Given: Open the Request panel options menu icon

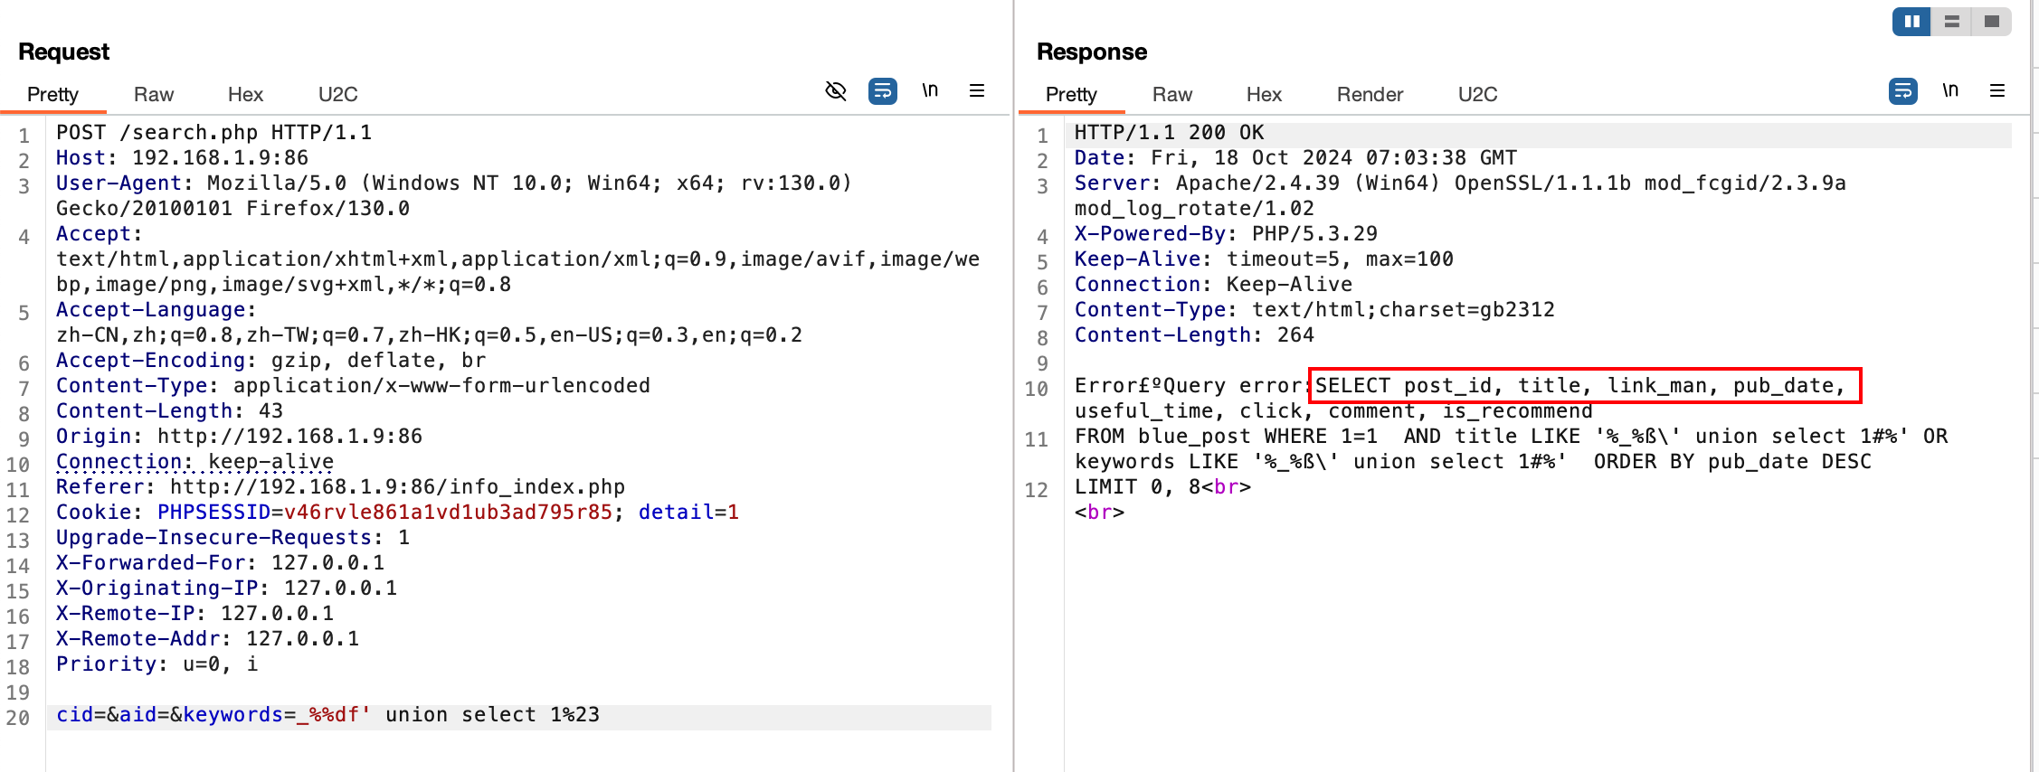Looking at the screenshot, I should [977, 90].
